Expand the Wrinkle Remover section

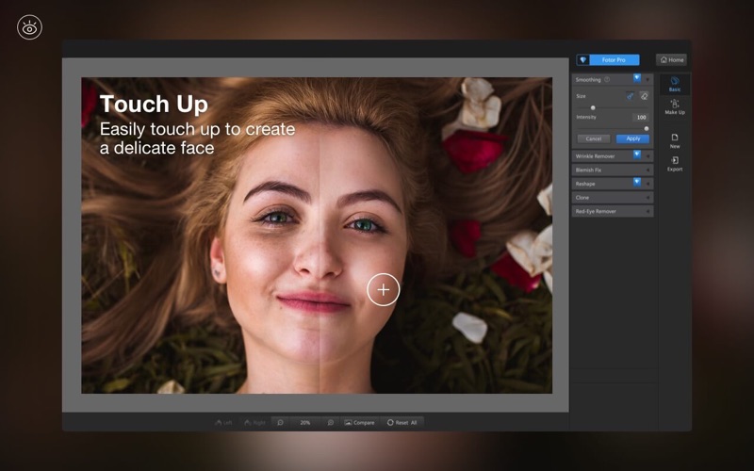(647, 155)
